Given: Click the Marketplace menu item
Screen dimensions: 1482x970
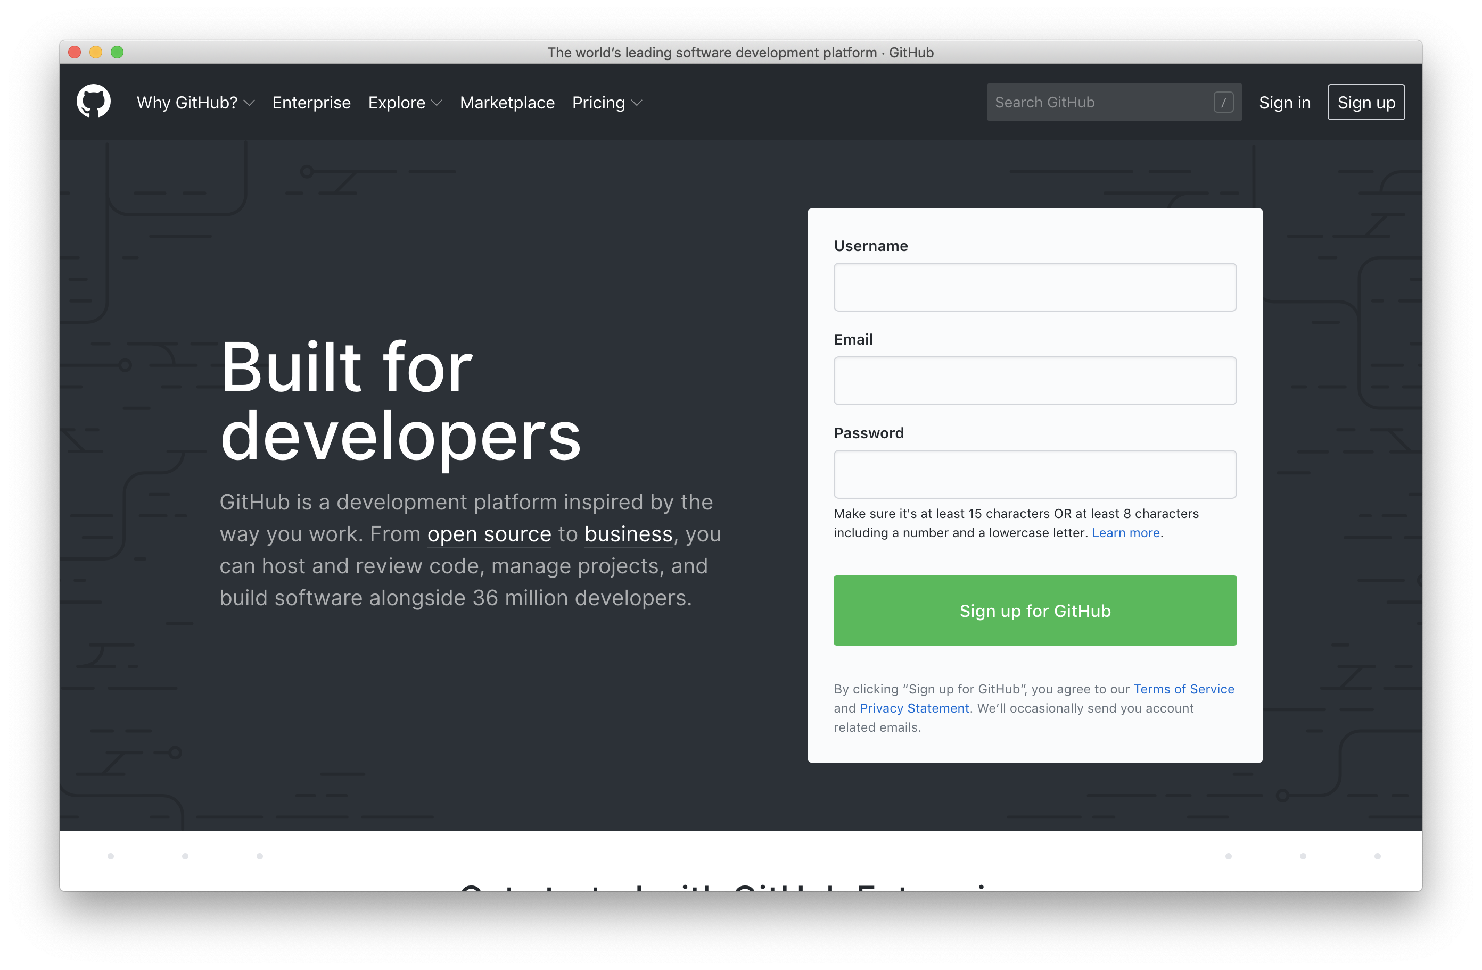Looking at the screenshot, I should coord(507,102).
